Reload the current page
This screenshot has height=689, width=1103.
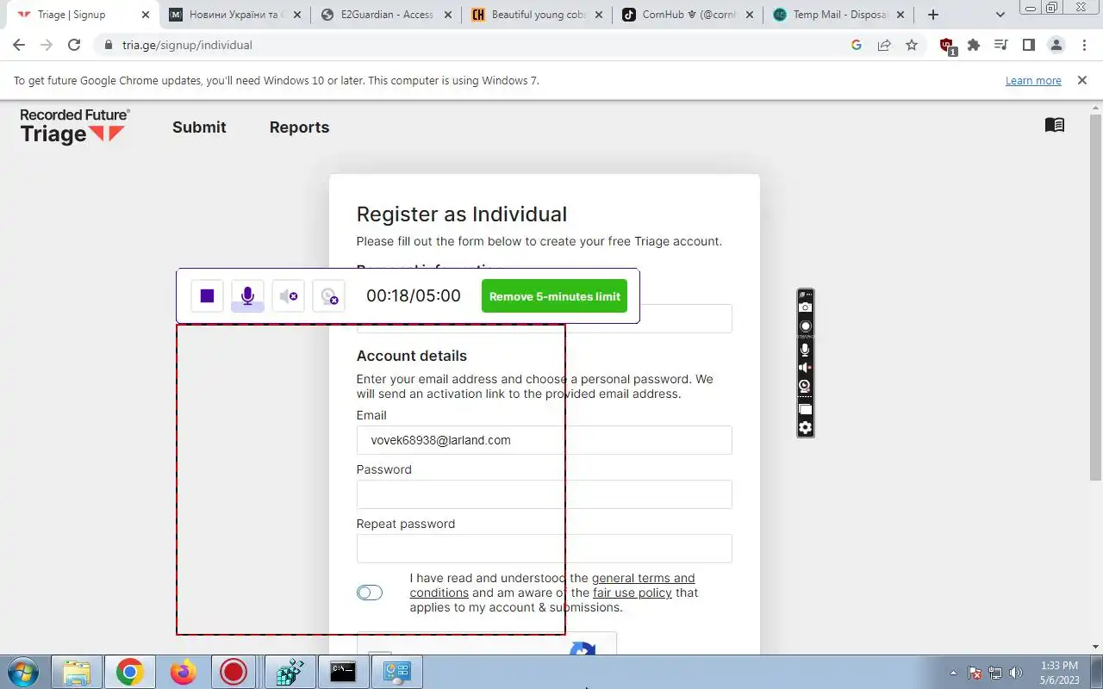(x=74, y=45)
